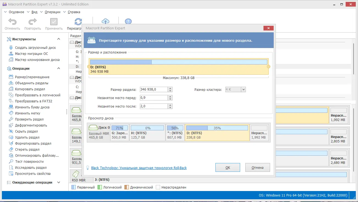
Task: Expand the Ожидающие операции section
Action: tap(59, 183)
